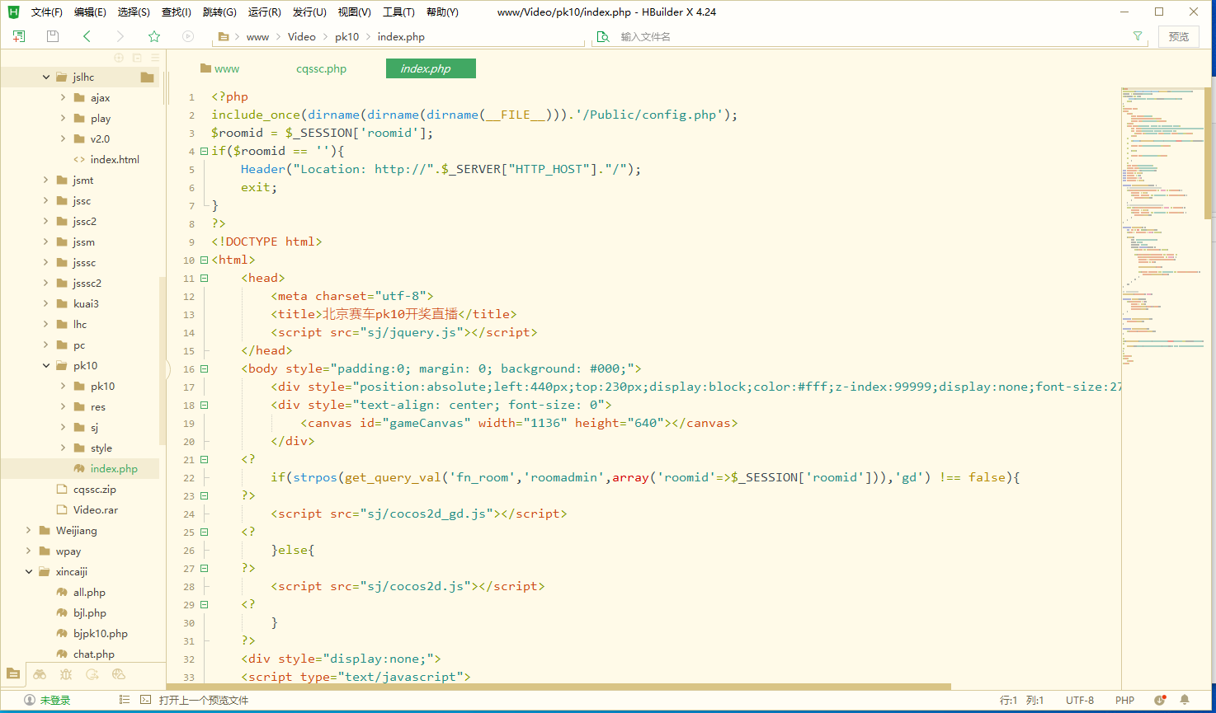
Task: Click 未登录 login link in status bar
Action: pyautogui.click(x=54, y=700)
